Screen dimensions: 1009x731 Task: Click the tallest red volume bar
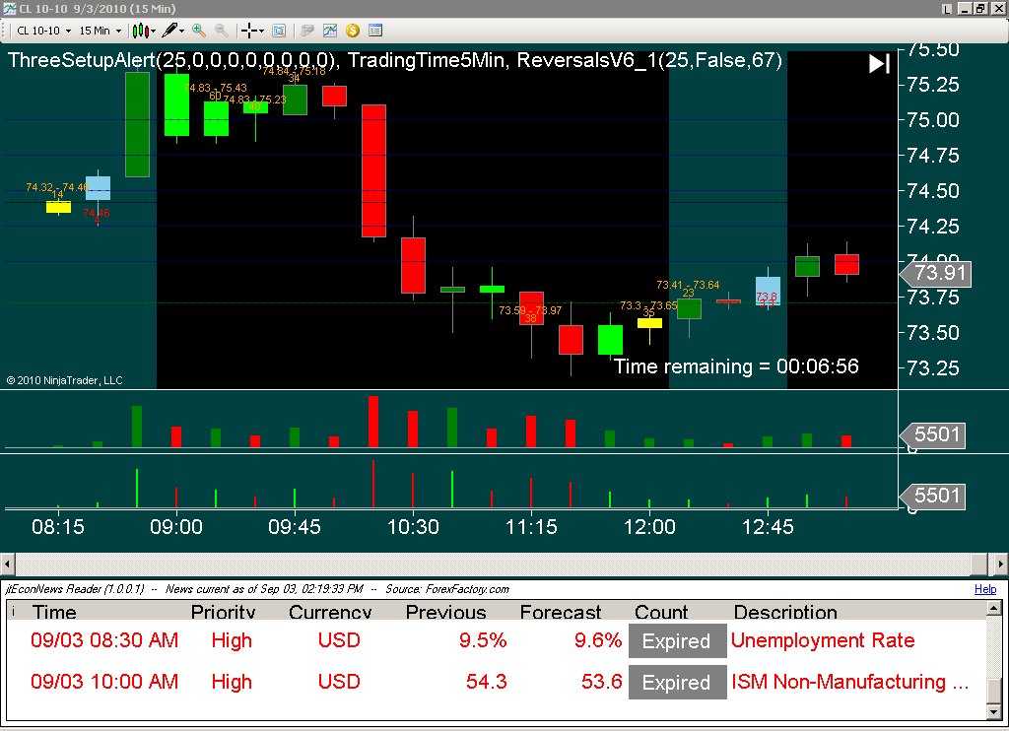[373, 422]
